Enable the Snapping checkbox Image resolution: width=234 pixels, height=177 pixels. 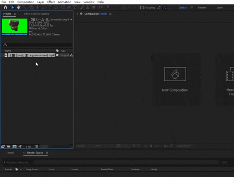(142, 7)
